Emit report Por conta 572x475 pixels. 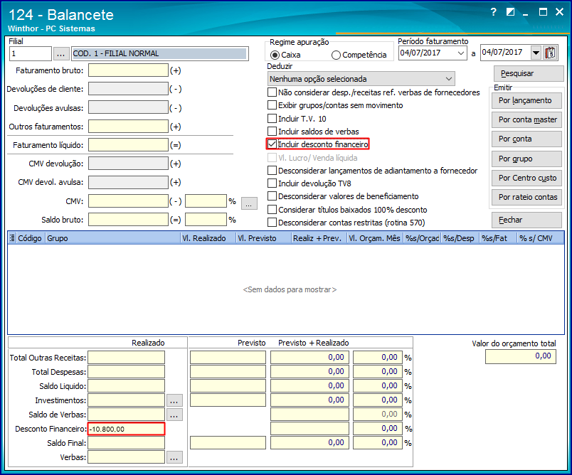click(x=526, y=139)
